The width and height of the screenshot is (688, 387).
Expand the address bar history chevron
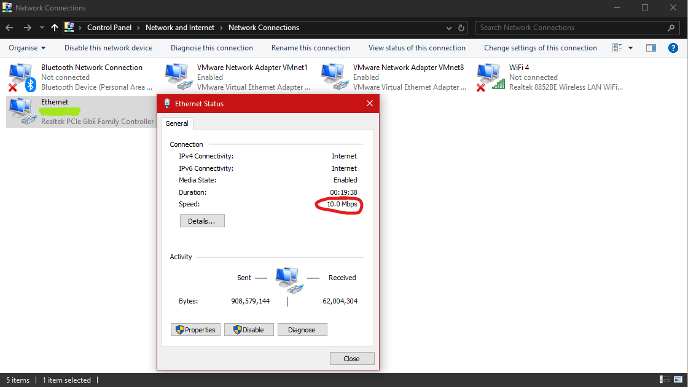coord(448,28)
